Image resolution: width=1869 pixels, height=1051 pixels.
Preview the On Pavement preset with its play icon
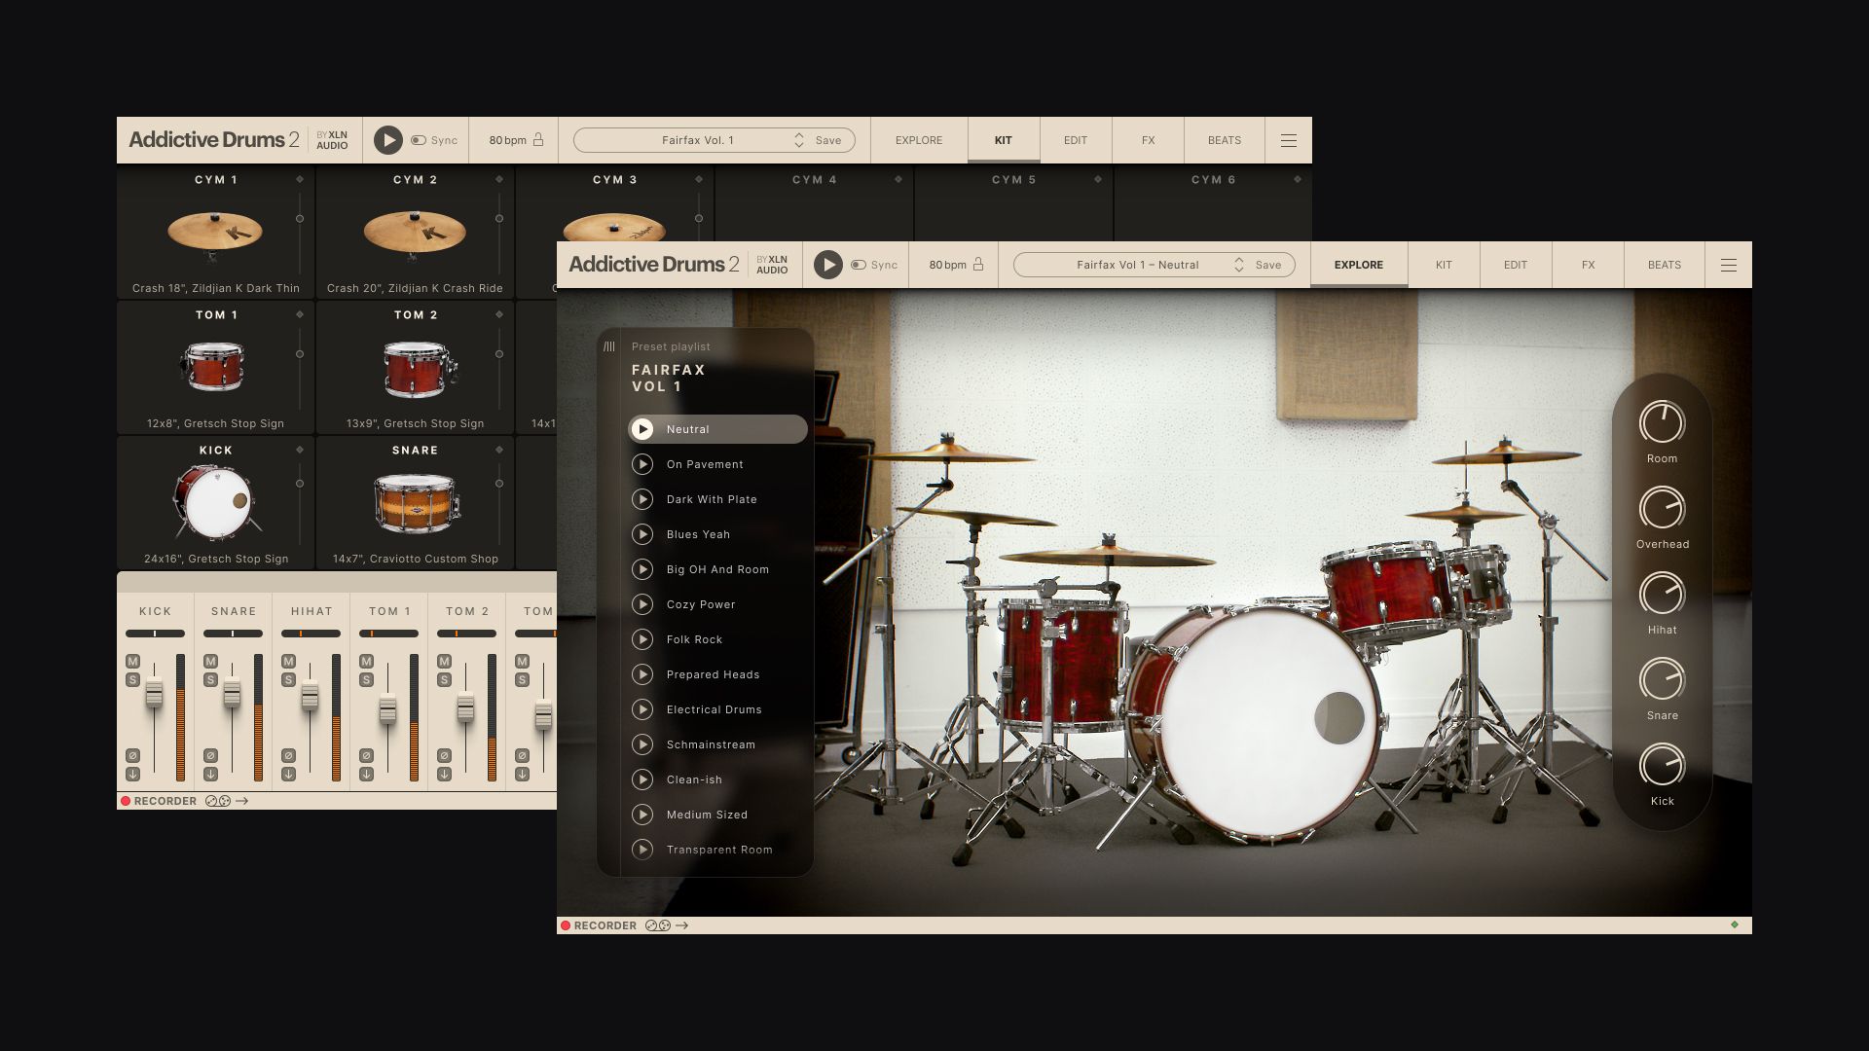[x=642, y=464]
